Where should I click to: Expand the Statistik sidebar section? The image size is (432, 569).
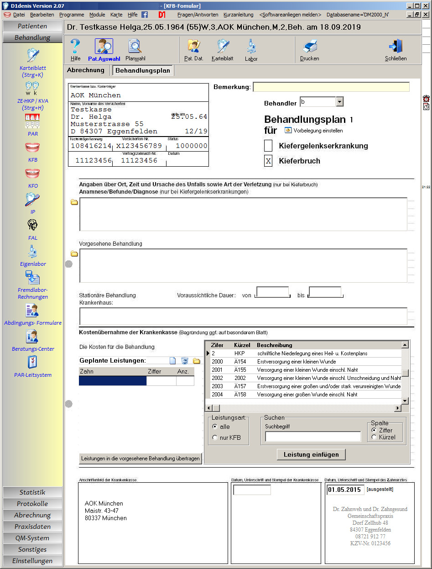33,492
